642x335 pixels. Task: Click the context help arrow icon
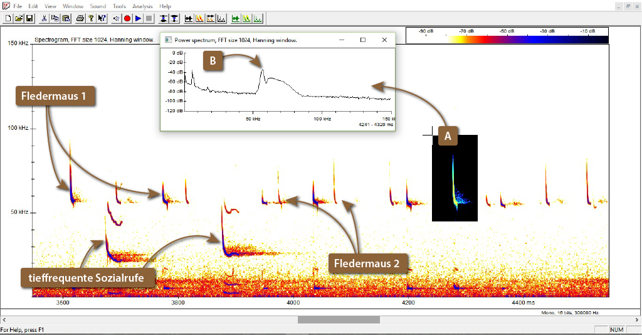[102, 18]
